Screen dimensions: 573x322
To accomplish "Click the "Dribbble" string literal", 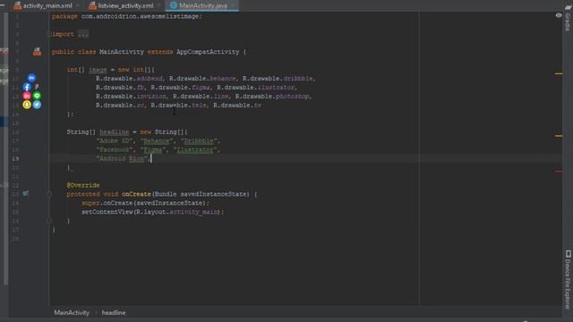I will pyautogui.click(x=199, y=141).
